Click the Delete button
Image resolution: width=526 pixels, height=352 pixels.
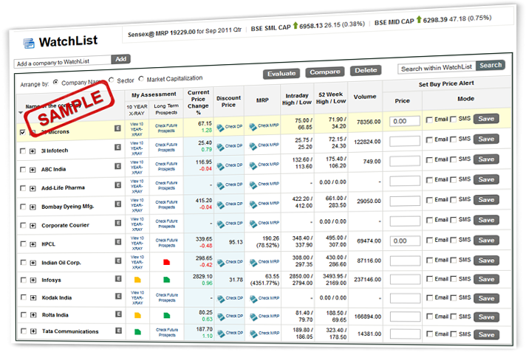pyautogui.click(x=366, y=70)
